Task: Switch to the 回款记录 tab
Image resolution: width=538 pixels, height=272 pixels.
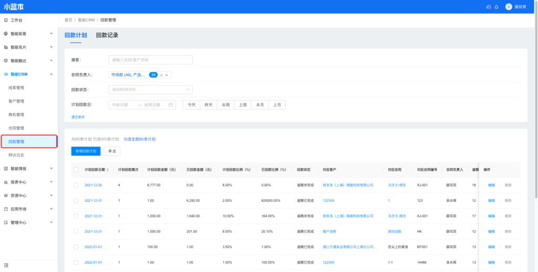Action: point(107,35)
